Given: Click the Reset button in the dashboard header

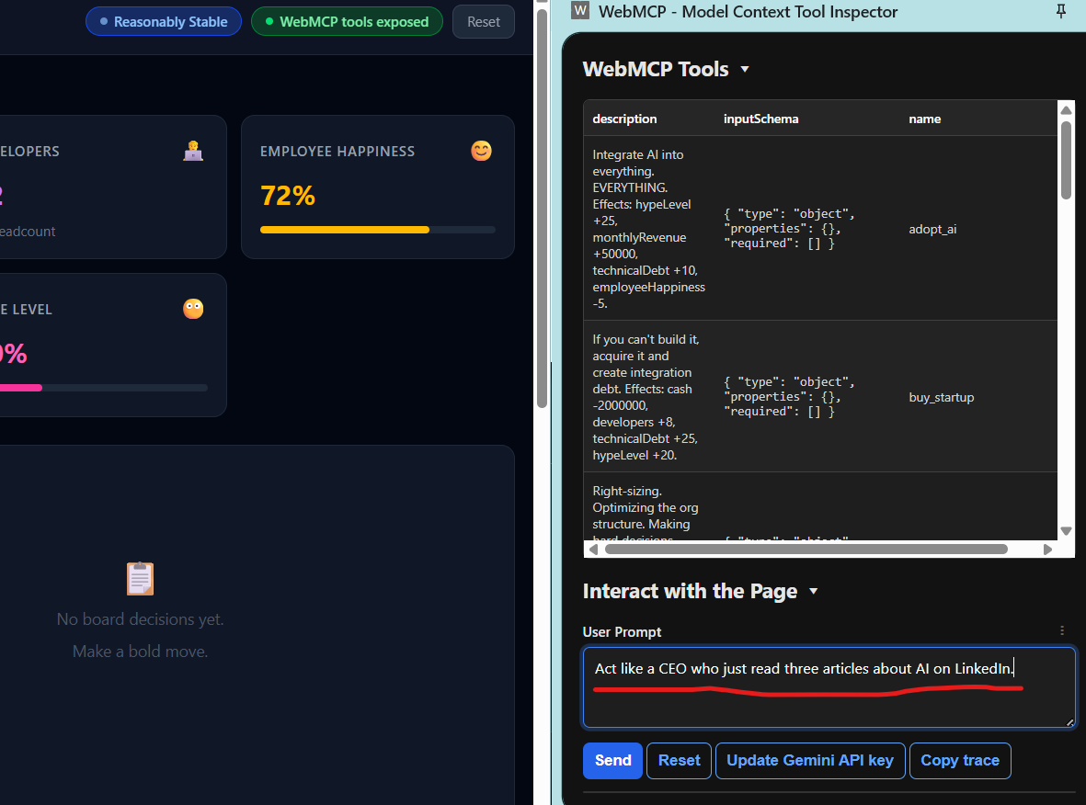Looking at the screenshot, I should click(x=484, y=21).
